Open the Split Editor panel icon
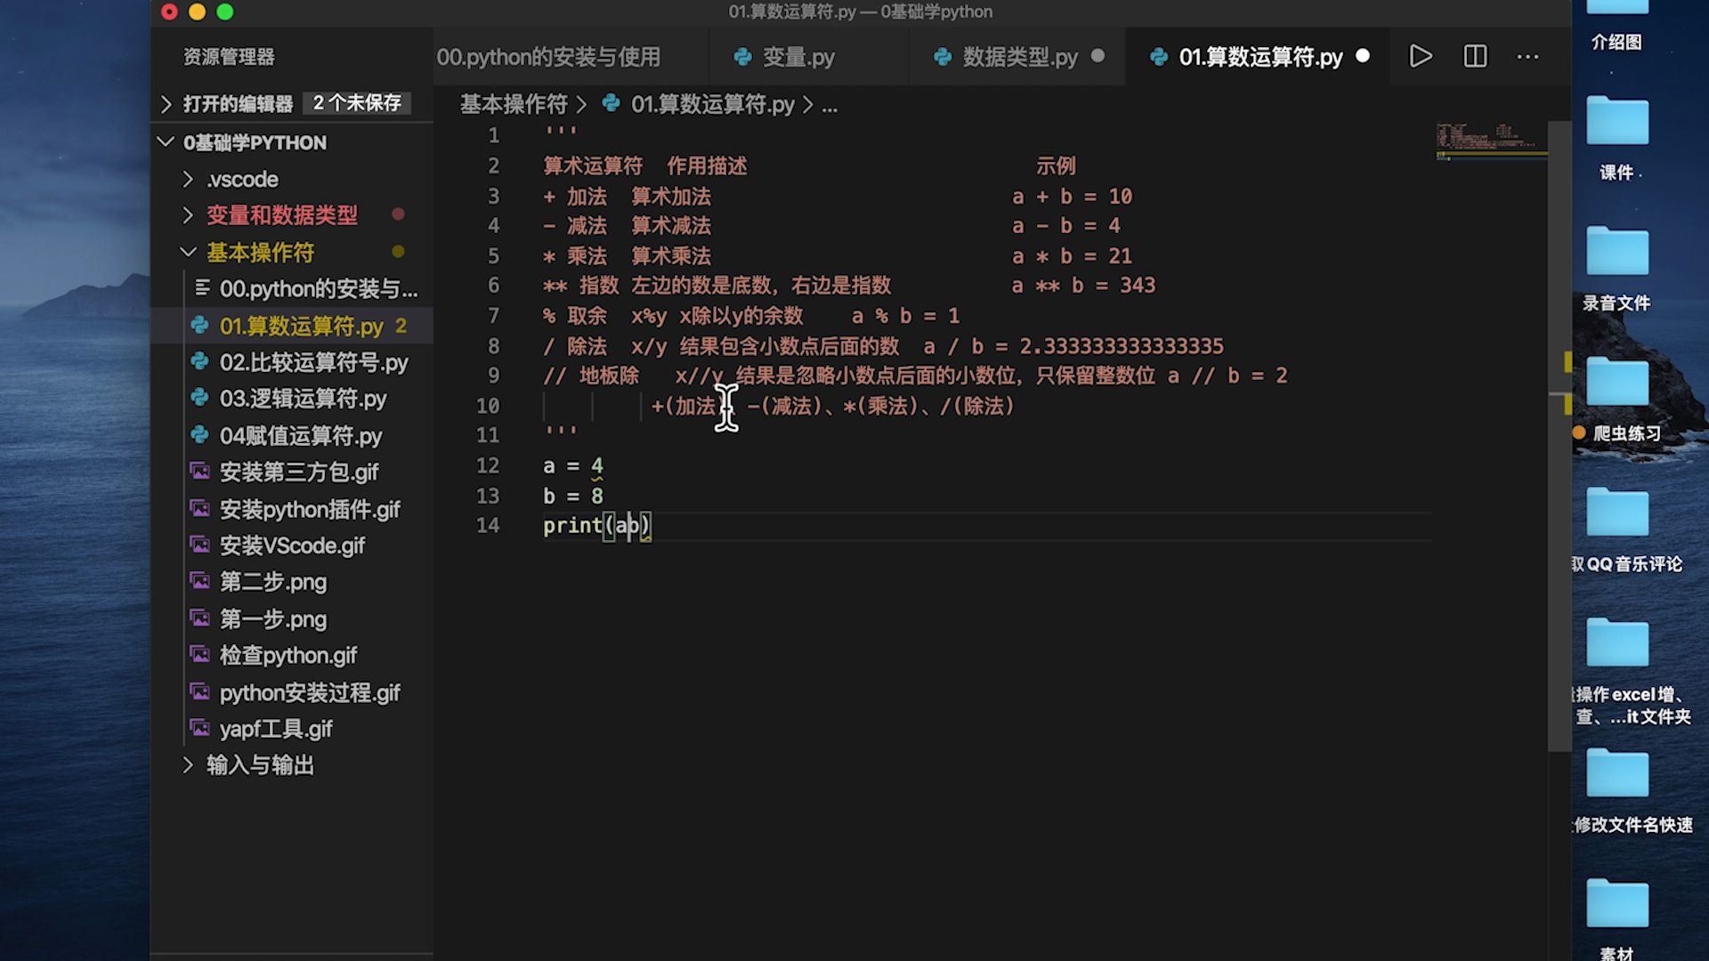This screenshot has width=1709, height=961. (x=1476, y=56)
